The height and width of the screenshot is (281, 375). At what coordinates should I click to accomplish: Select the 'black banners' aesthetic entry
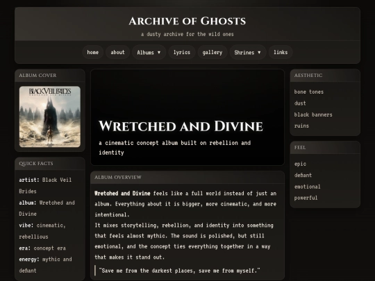313,114
